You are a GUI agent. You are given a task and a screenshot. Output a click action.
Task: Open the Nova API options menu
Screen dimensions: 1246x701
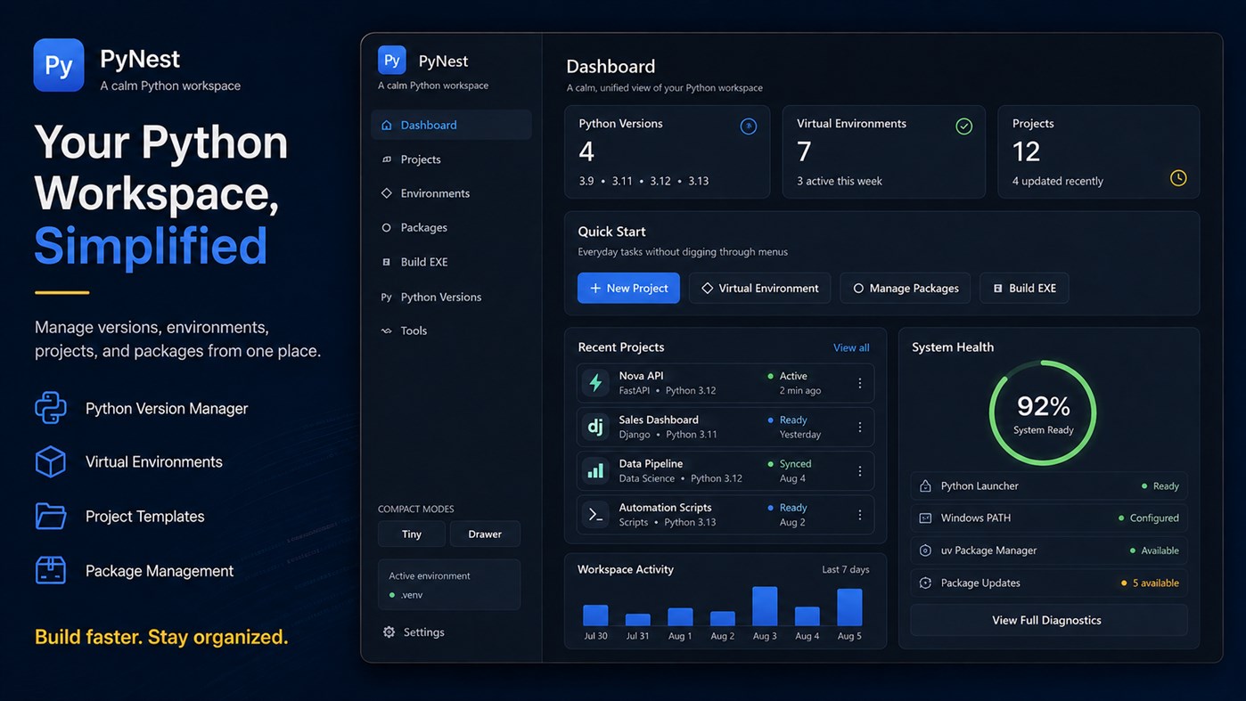[860, 383]
